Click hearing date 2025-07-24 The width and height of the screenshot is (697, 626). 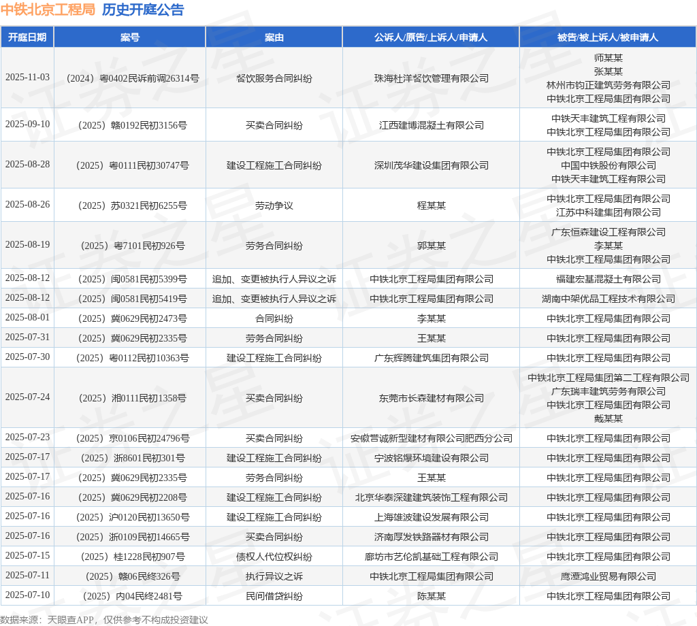pos(27,397)
